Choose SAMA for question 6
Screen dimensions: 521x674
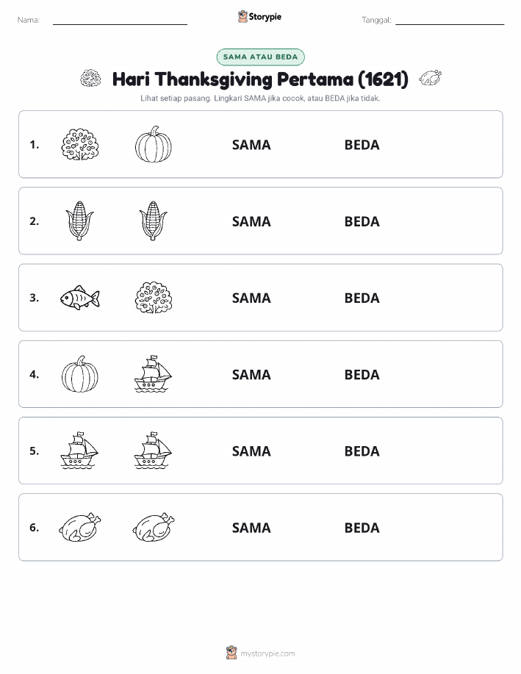(251, 528)
